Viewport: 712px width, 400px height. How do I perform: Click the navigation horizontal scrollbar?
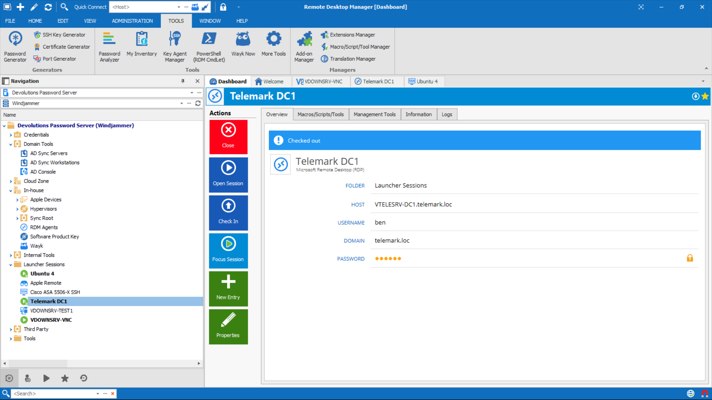tap(38, 363)
